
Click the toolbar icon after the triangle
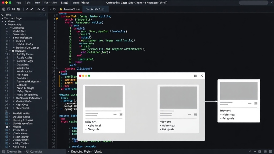[44, 9]
